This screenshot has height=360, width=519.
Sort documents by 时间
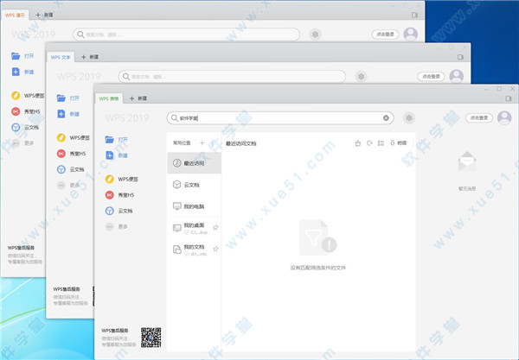pyautogui.click(x=398, y=143)
